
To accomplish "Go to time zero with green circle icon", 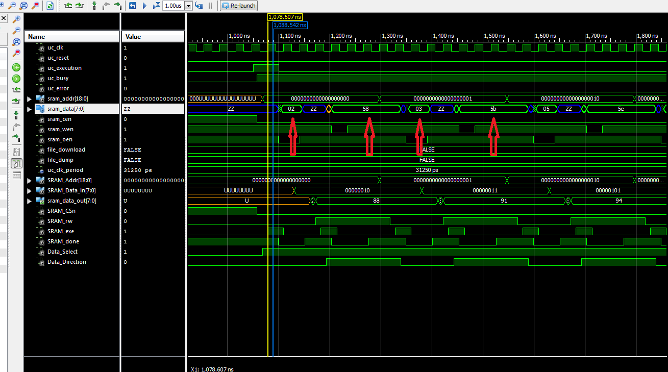I will 16,67.
